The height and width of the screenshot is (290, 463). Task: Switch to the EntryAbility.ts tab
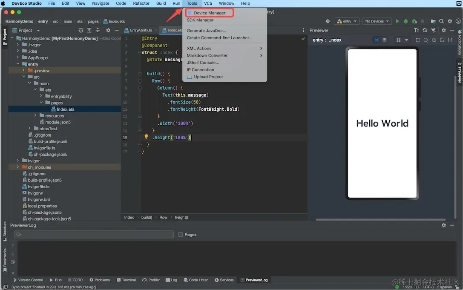click(141, 30)
